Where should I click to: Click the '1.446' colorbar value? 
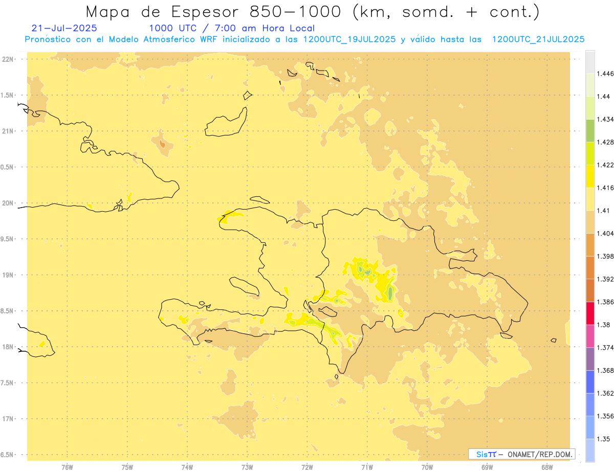click(605, 74)
